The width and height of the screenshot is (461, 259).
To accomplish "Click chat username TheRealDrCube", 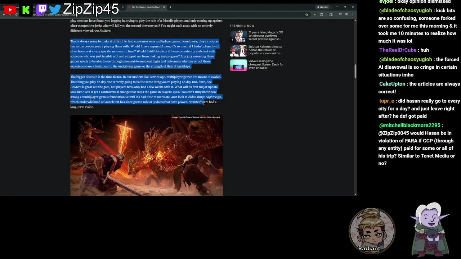I will click(398, 50).
